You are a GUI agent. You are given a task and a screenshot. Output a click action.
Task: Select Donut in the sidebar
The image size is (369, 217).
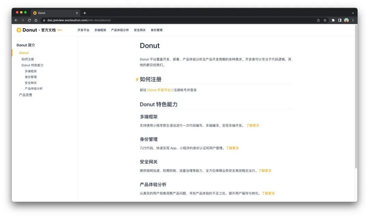tap(24, 53)
